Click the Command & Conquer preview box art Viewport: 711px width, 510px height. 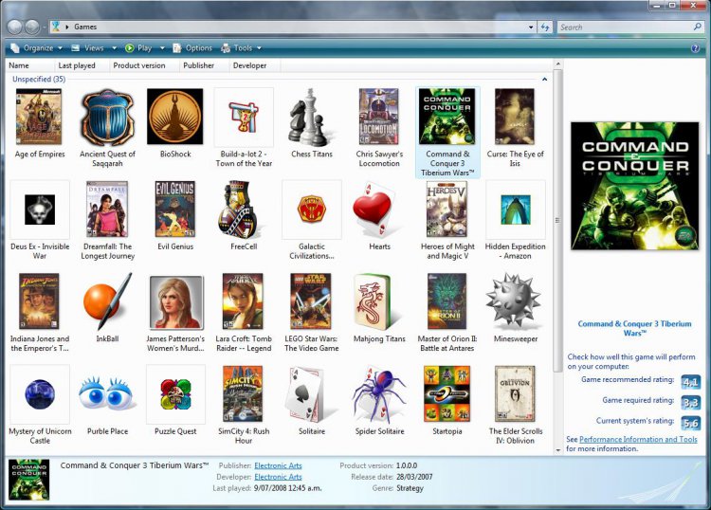coord(634,186)
